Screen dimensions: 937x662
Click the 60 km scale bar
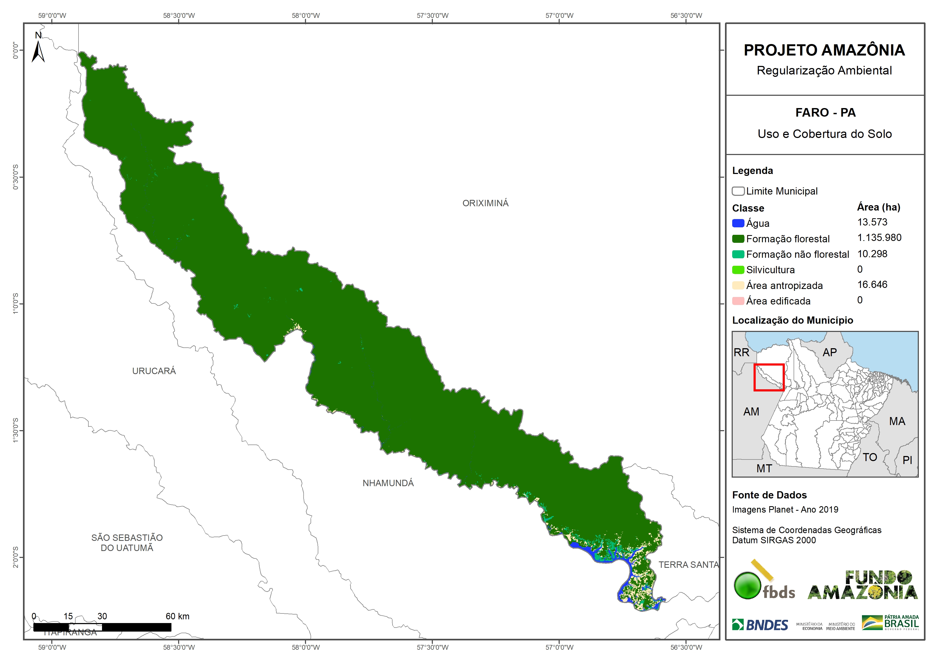(x=102, y=627)
